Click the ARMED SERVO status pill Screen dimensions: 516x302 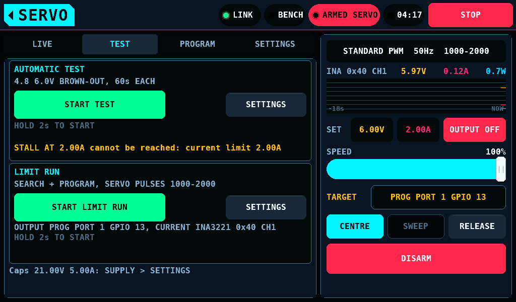(344, 15)
